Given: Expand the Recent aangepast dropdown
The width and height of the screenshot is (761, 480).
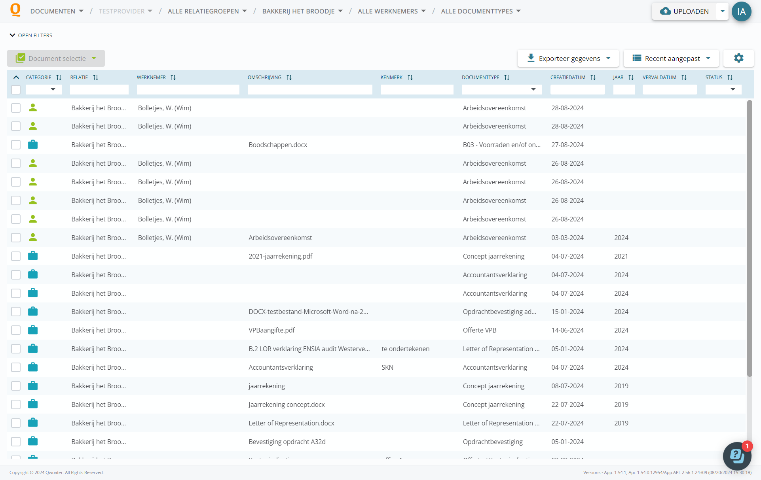Looking at the screenshot, I should [x=671, y=59].
